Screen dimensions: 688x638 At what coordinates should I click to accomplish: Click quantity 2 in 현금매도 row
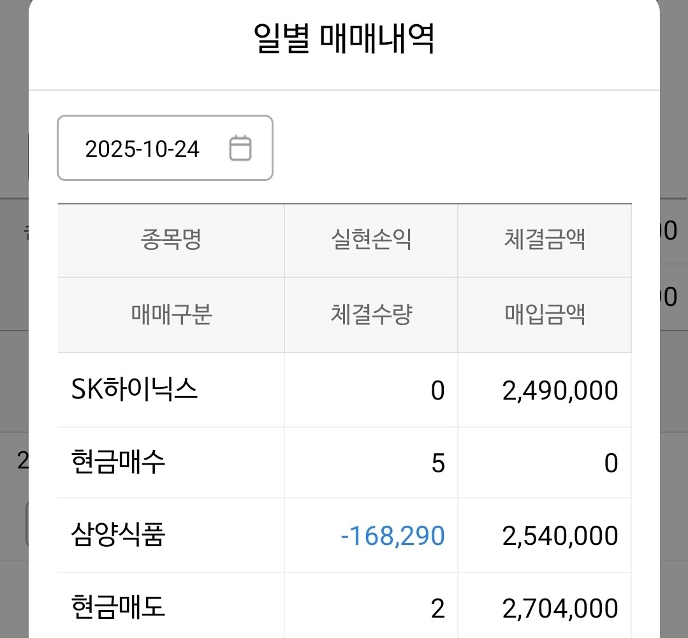(437, 609)
